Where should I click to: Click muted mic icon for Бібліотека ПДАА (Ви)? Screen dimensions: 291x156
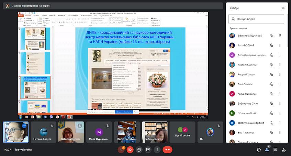click(271, 36)
